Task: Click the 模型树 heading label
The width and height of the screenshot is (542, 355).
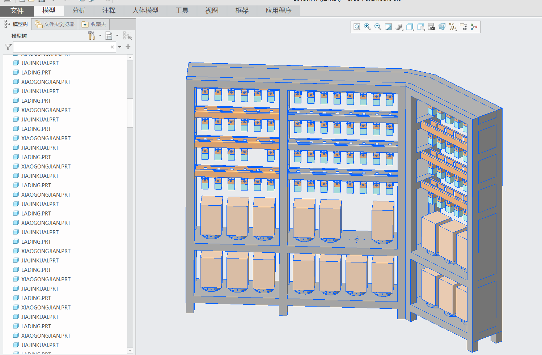Action: pos(19,36)
